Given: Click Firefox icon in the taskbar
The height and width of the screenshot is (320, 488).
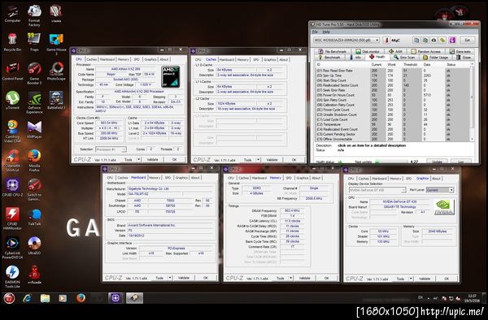Looking at the screenshot, I should pyautogui.click(x=81, y=298).
